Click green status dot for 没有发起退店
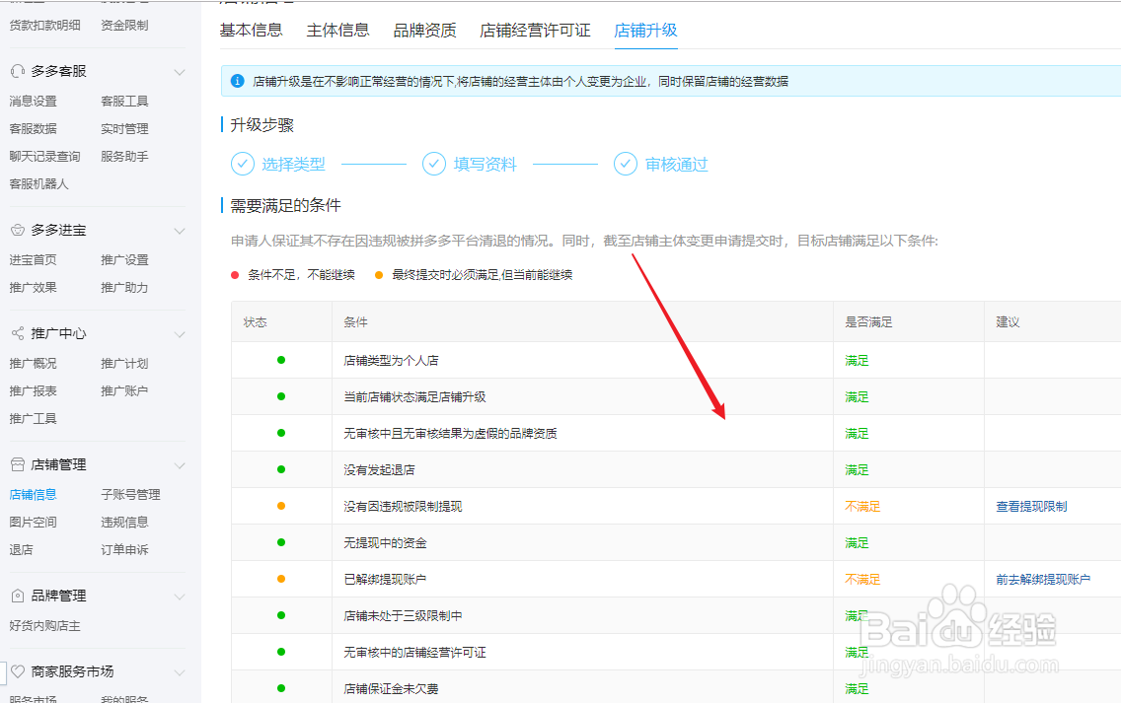This screenshot has height=703, width=1121. tap(281, 469)
